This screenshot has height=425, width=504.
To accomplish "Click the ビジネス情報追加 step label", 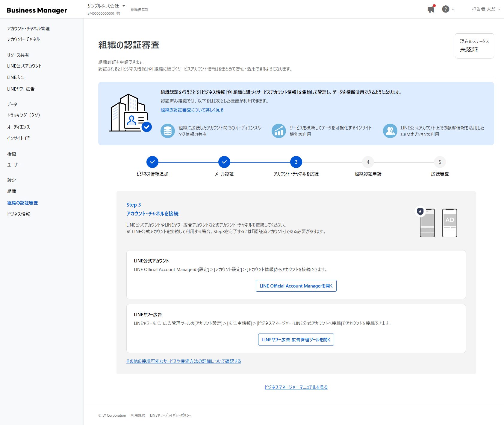I will point(152,174).
